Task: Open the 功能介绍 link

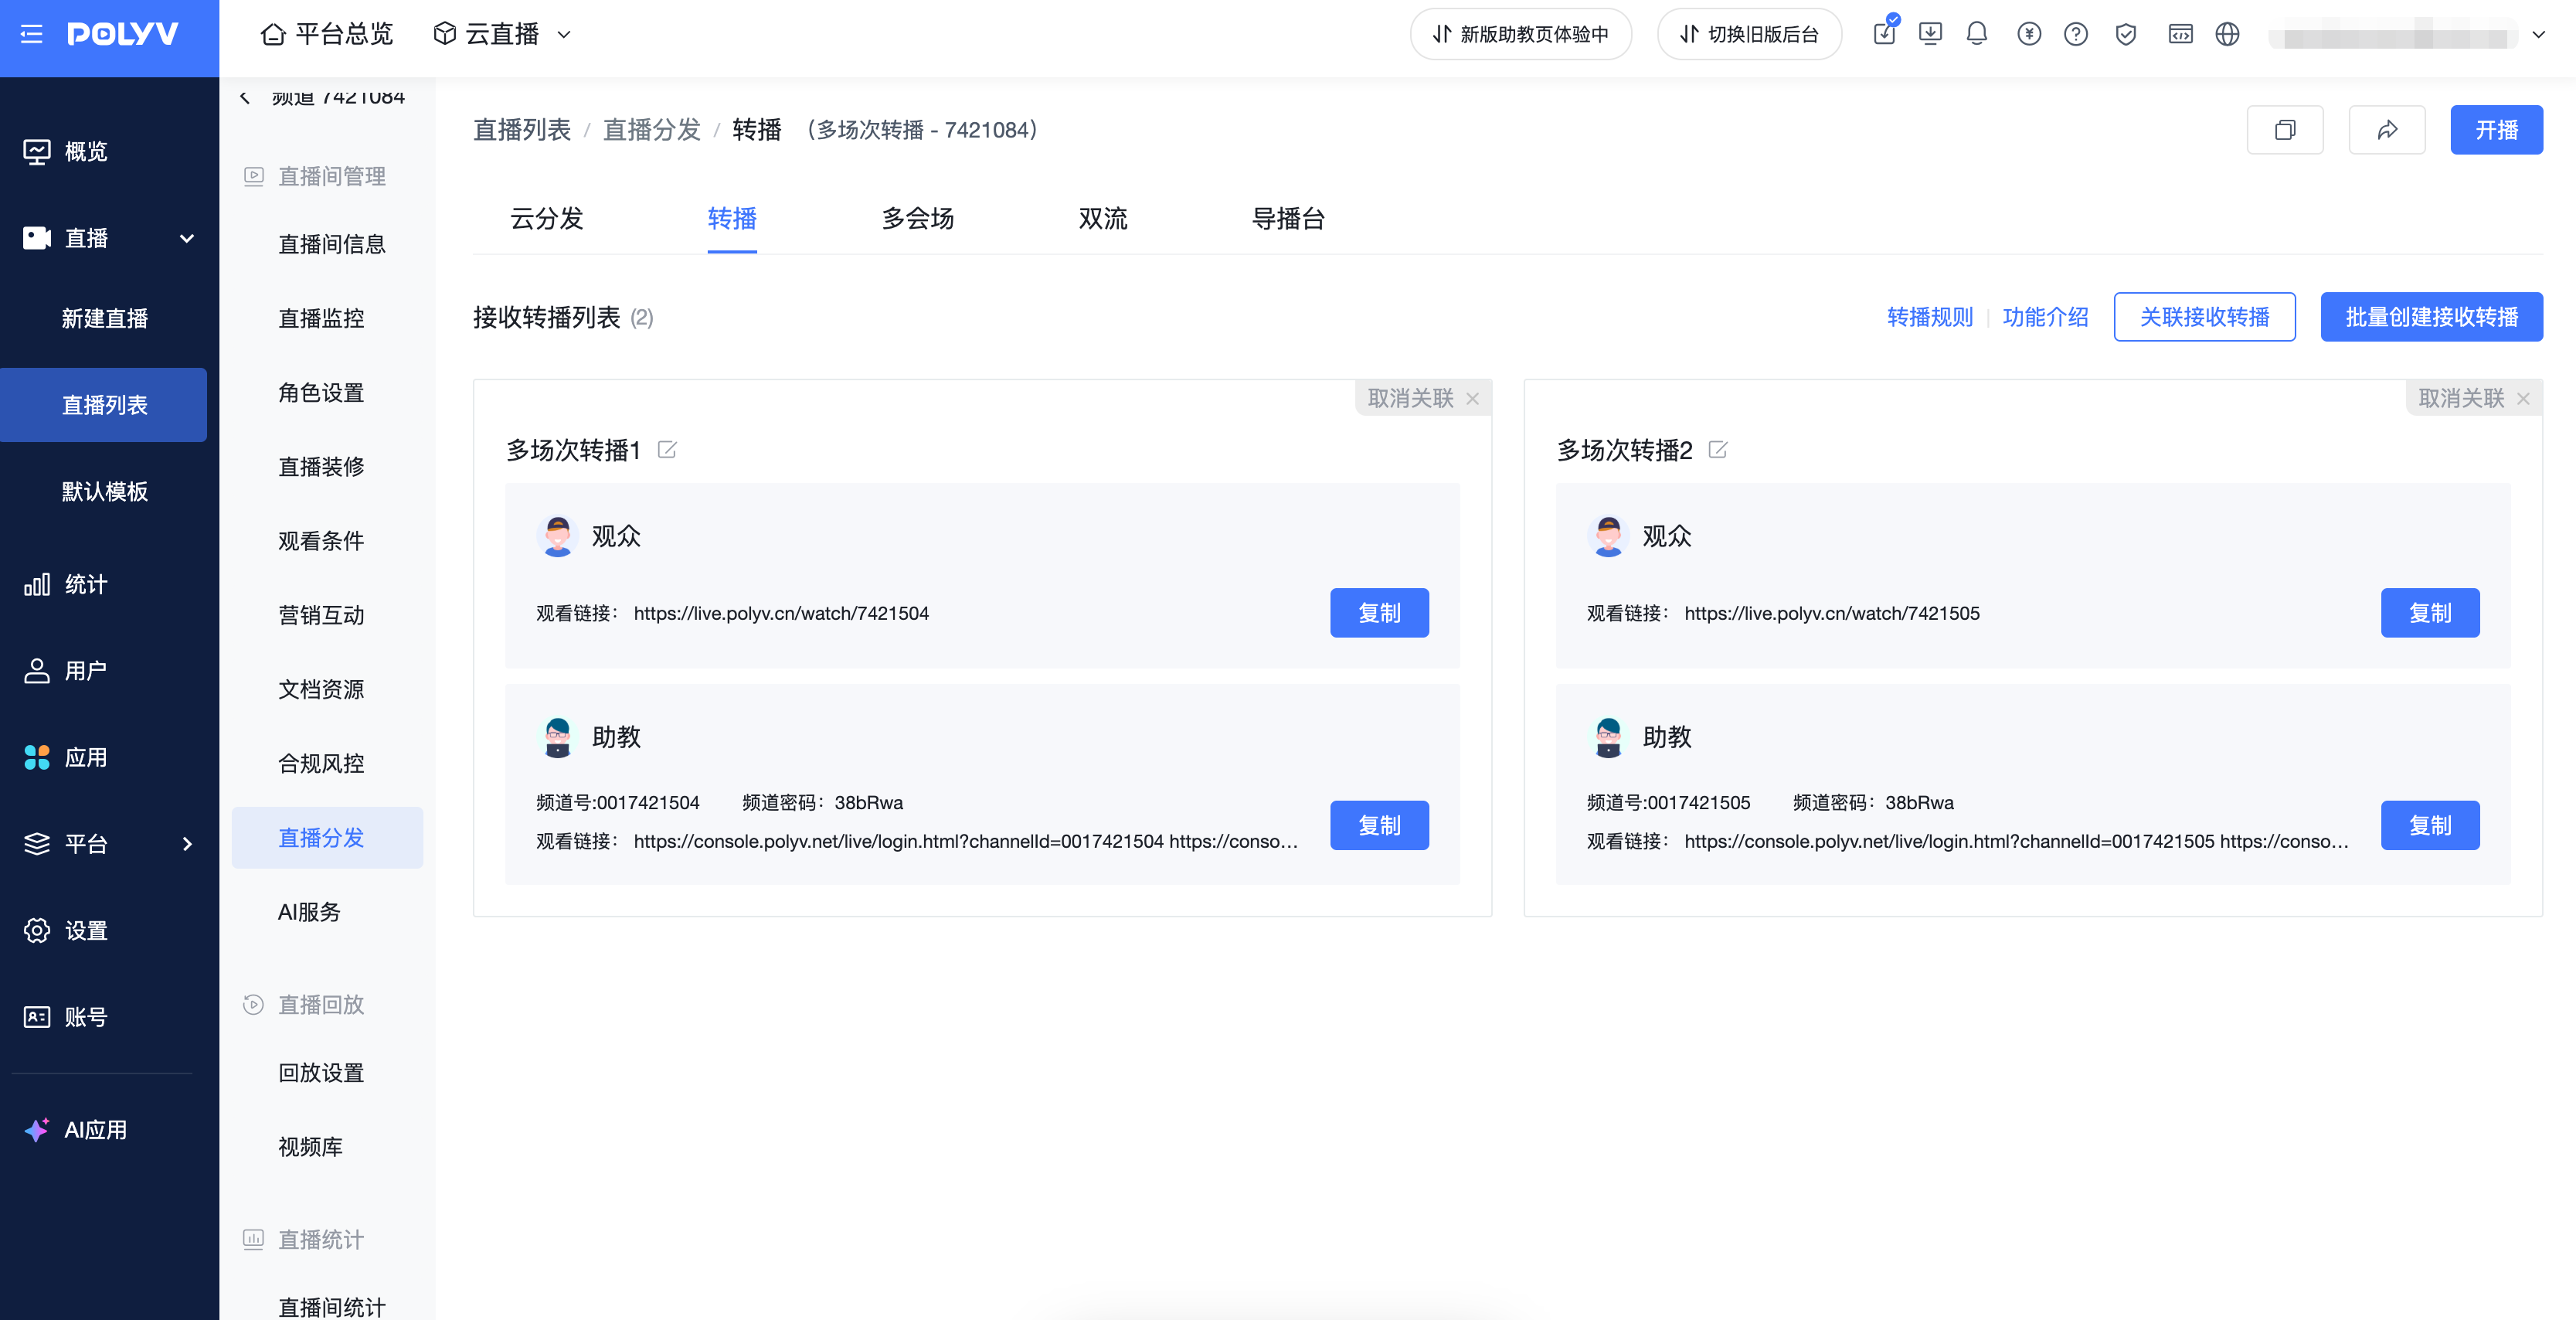Action: (2045, 317)
